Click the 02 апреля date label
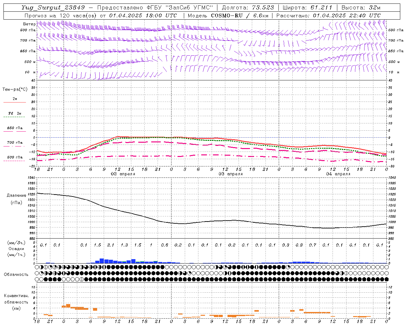The height and width of the screenshot is (324, 405). (x=123, y=174)
